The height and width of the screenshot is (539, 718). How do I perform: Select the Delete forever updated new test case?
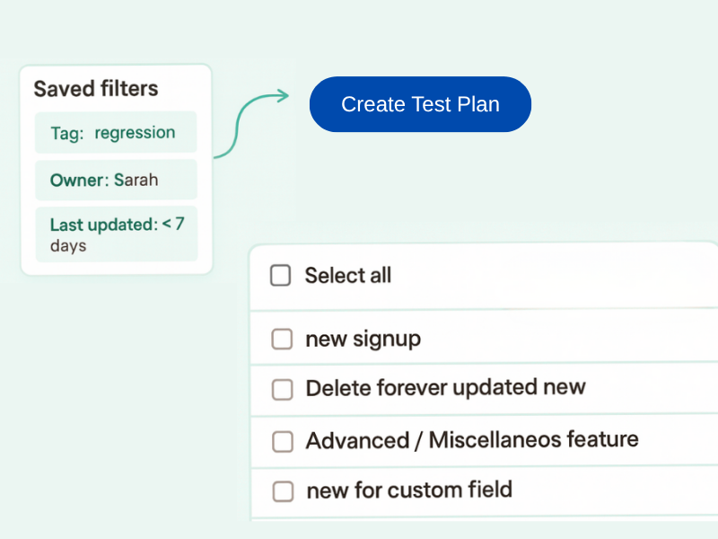(445, 389)
